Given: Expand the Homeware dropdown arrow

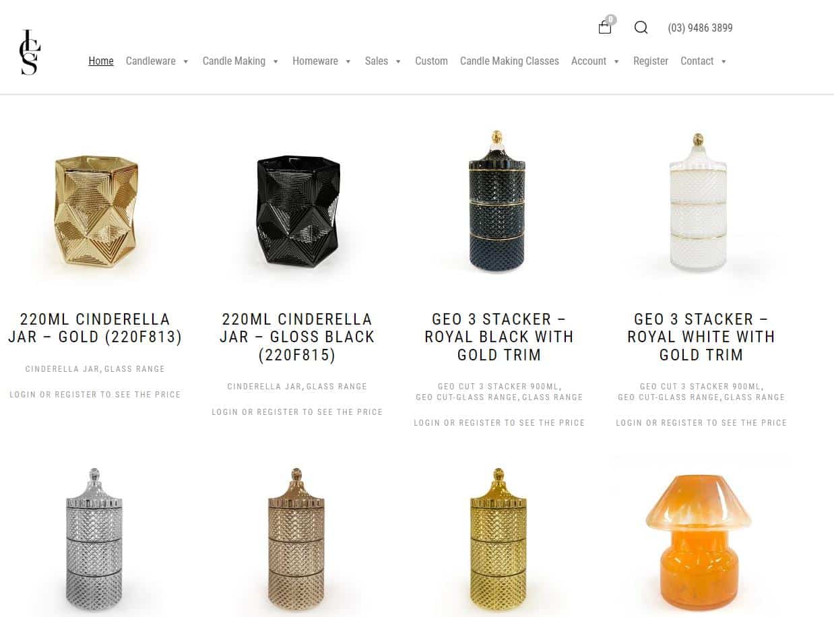Looking at the screenshot, I should click(x=348, y=61).
